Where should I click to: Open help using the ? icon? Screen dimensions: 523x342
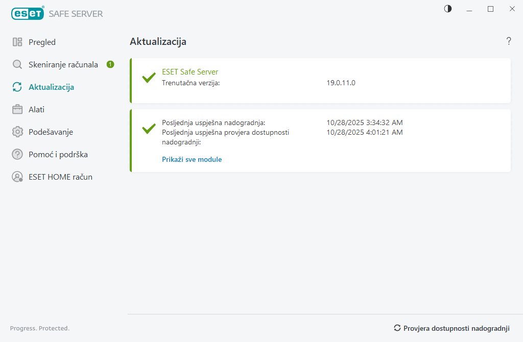coord(509,41)
